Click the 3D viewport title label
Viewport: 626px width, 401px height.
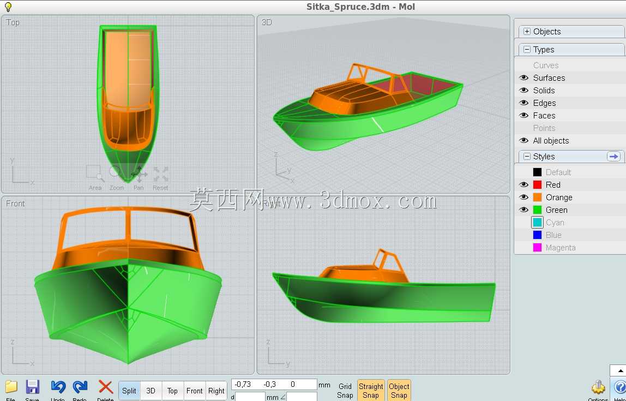(267, 22)
